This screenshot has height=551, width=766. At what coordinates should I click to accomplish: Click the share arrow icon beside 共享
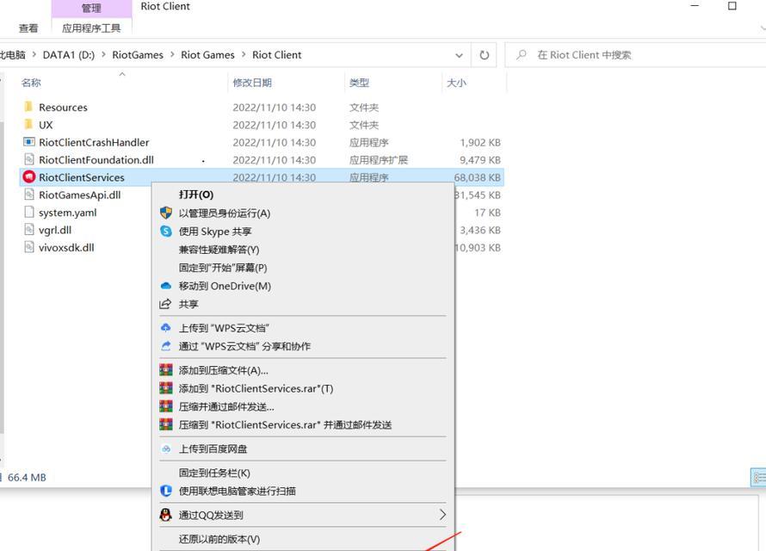point(165,304)
